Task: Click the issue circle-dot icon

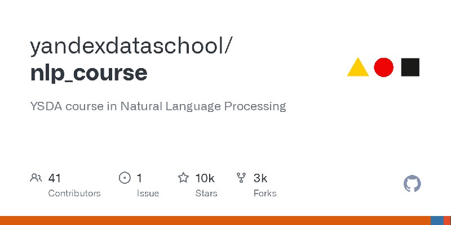Action: click(125, 178)
